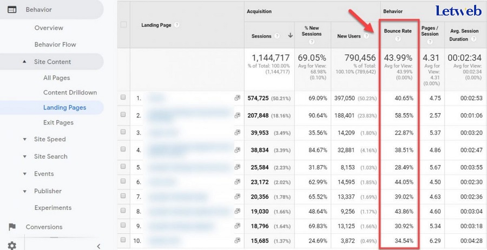
Task: Check the box for row 2
Action: (x=123, y=115)
